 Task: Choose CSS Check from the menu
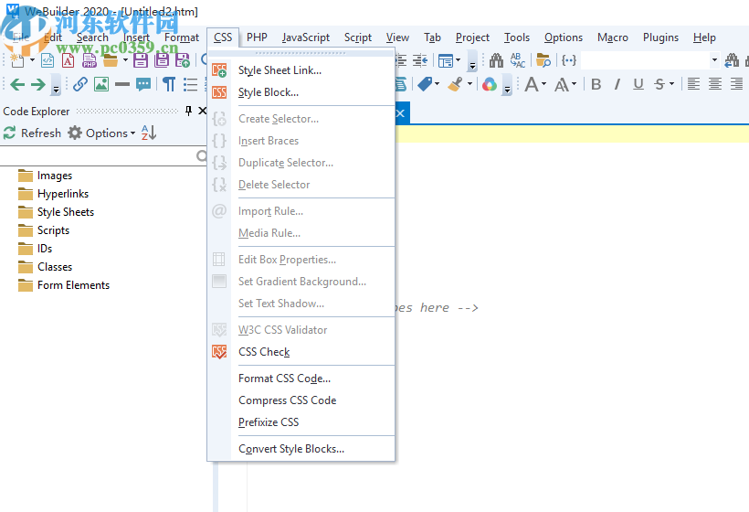click(264, 352)
